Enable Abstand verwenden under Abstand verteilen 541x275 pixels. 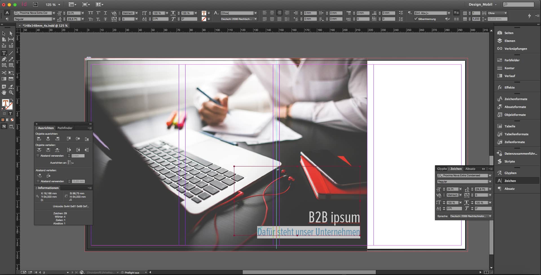(38, 181)
